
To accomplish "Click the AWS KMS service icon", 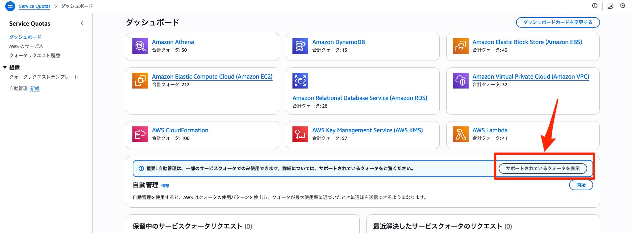I will pyautogui.click(x=300, y=134).
